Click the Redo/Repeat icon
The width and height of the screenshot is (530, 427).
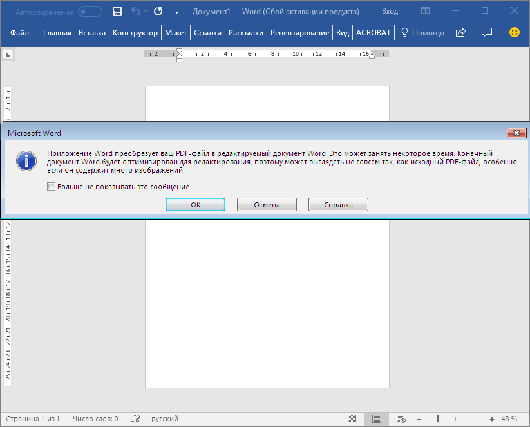click(x=158, y=12)
